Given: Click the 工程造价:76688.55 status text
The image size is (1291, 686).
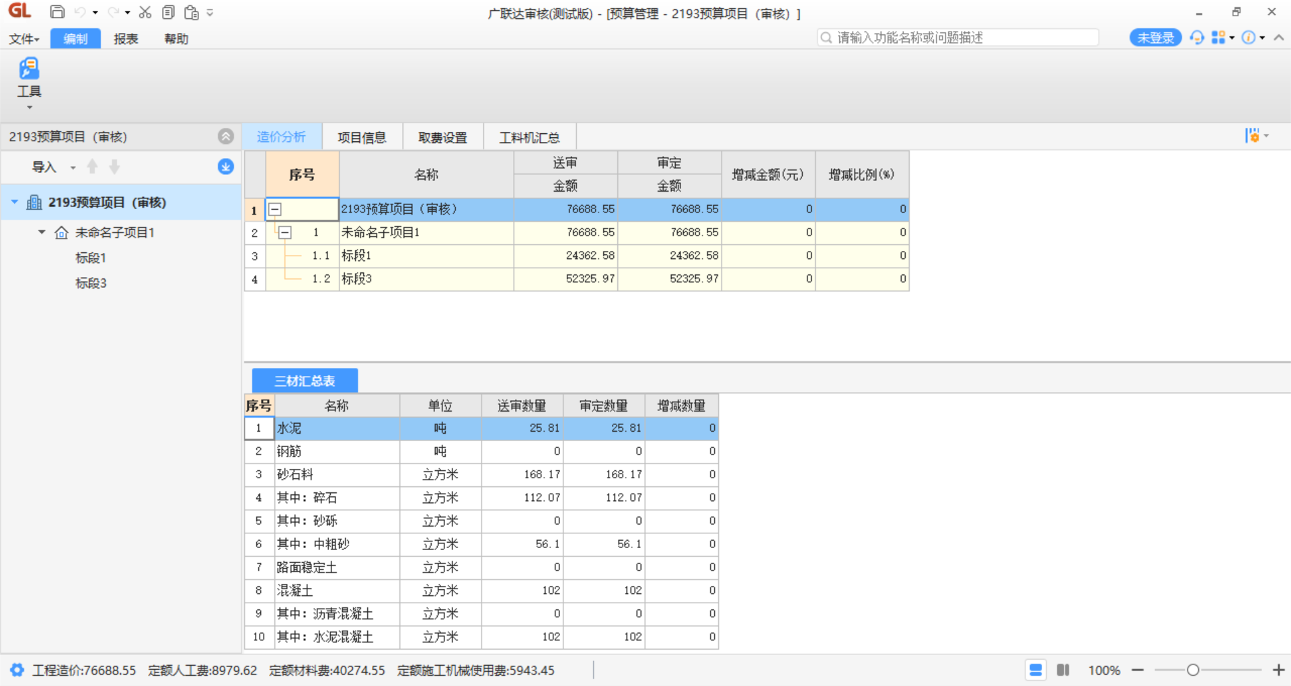Looking at the screenshot, I should [x=84, y=671].
